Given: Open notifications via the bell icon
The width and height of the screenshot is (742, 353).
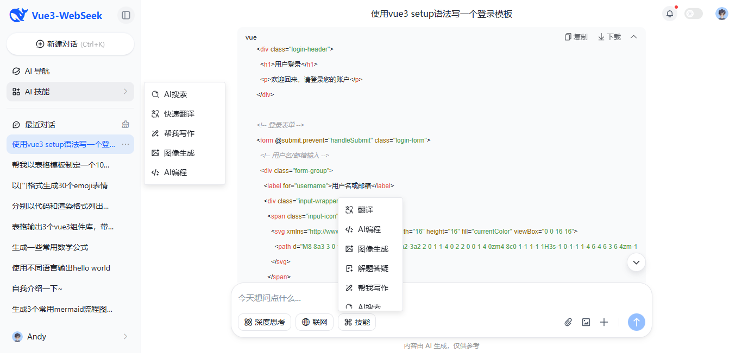Looking at the screenshot, I should [x=669, y=14].
